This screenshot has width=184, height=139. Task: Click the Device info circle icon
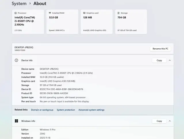[16, 60]
